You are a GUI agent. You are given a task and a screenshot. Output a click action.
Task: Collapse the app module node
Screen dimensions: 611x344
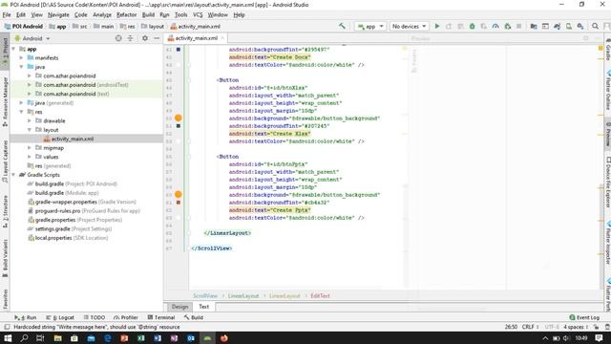[14, 49]
